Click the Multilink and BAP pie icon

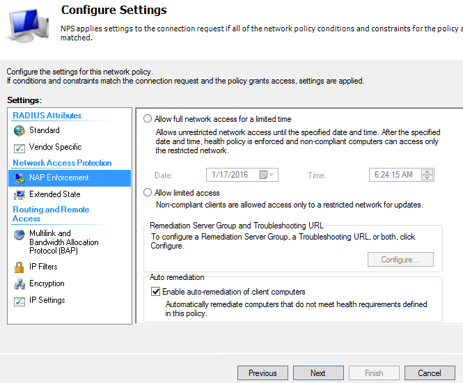[19, 235]
